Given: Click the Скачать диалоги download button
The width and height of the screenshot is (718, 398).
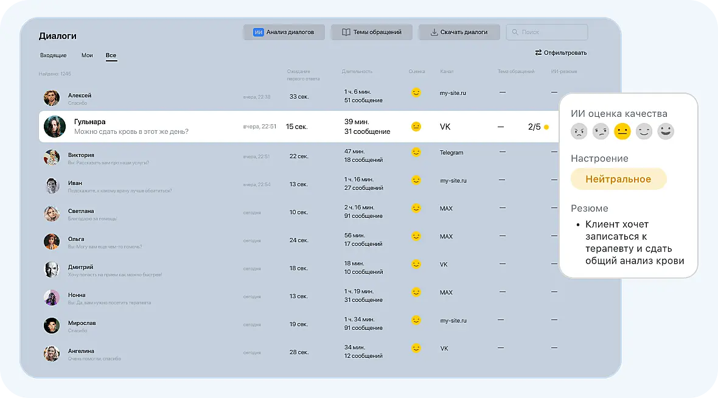Looking at the screenshot, I should coord(459,32).
